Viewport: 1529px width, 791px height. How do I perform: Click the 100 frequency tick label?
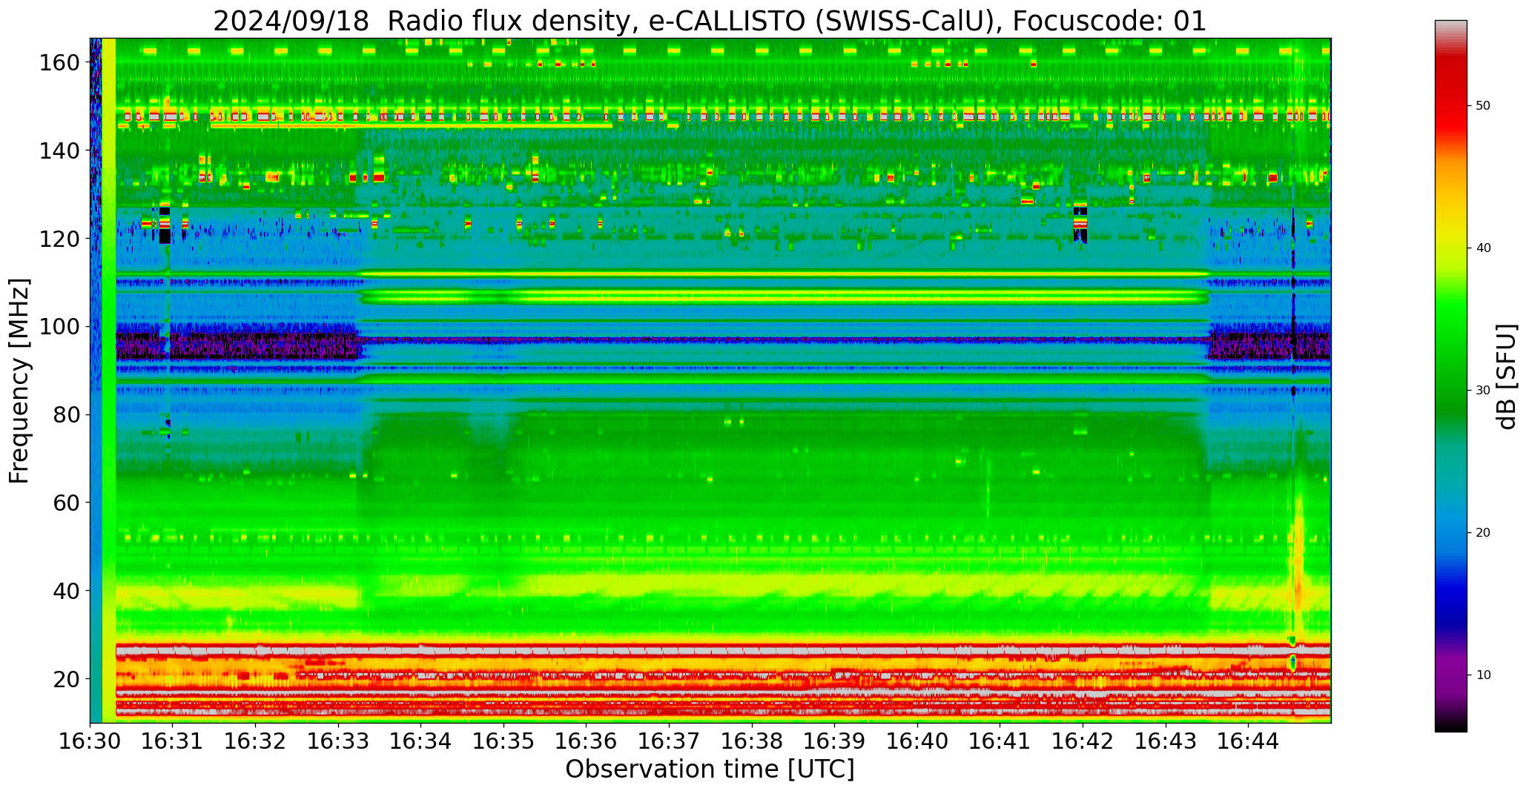pyautogui.click(x=59, y=327)
